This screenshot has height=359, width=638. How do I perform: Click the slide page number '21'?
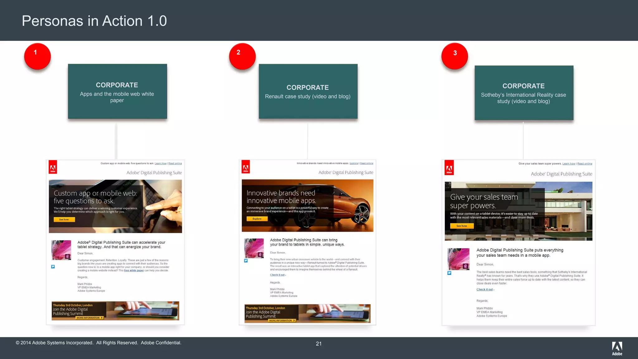[x=319, y=344]
